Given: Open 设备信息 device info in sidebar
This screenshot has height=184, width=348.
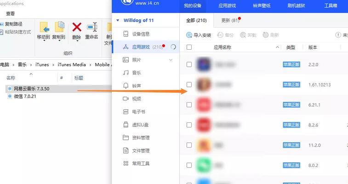Looking at the screenshot, I should coord(141,34).
